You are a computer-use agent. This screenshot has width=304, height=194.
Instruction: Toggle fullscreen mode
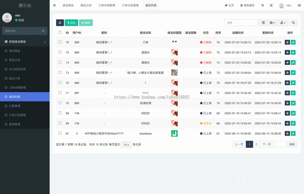tap(271, 5)
